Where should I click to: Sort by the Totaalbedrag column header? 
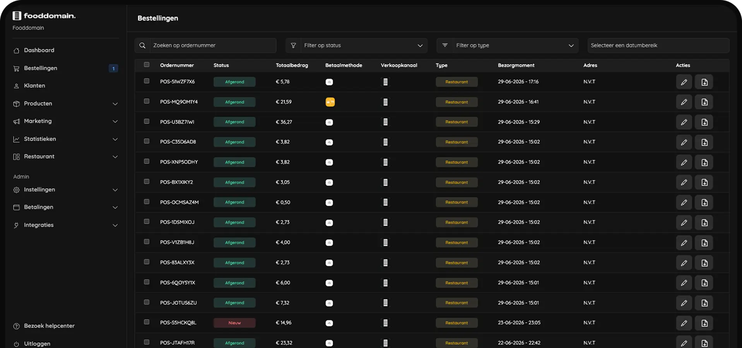click(x=292, y=65)
